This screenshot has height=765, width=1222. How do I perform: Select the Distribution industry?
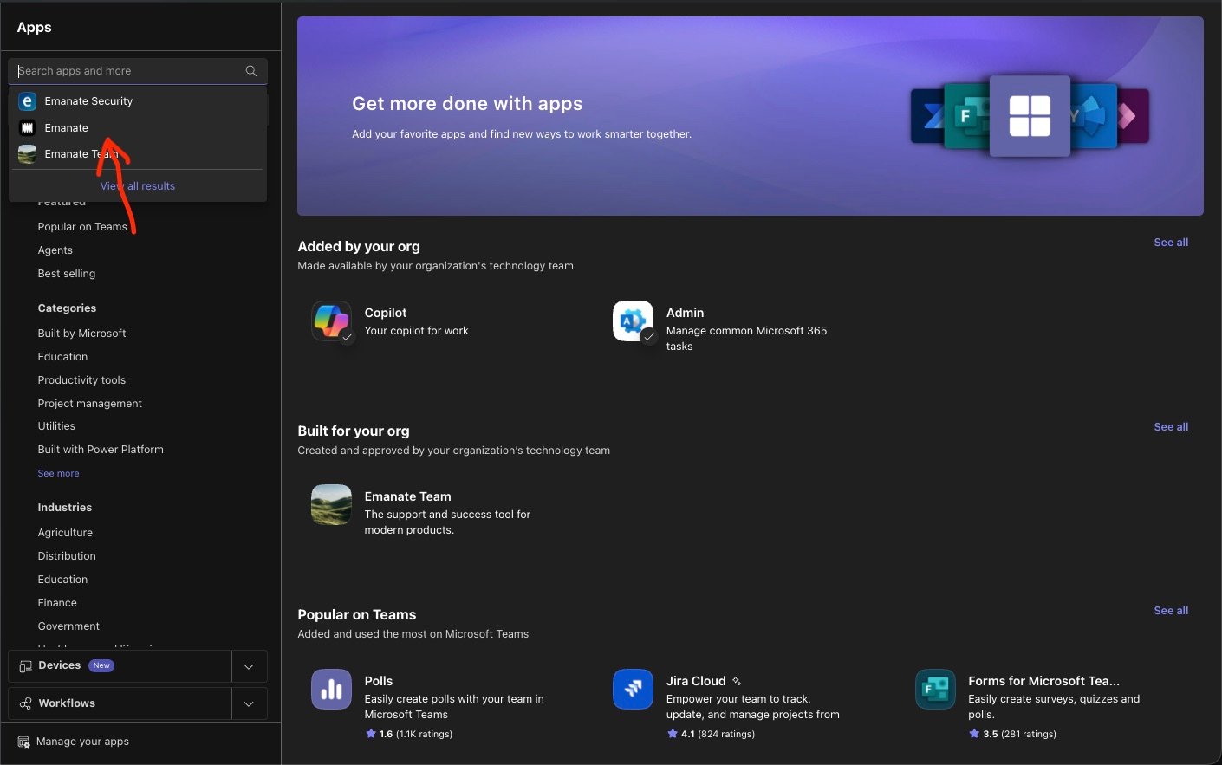click(x=67, y=556)
